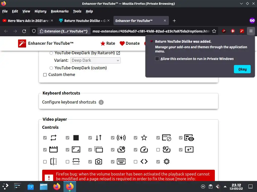Viewport: 257px width, 192px height.
Task: Click the flip vertical icon
Action: click(x=76, y=162)
